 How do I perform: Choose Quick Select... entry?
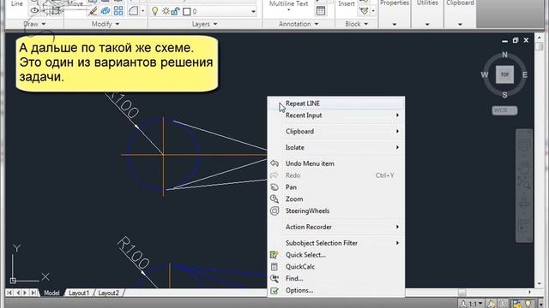(x=336, y=255)
